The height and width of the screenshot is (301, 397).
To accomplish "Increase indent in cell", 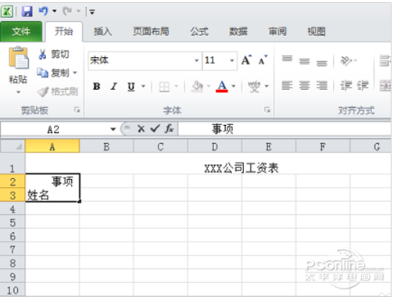I will click(363, 85).
